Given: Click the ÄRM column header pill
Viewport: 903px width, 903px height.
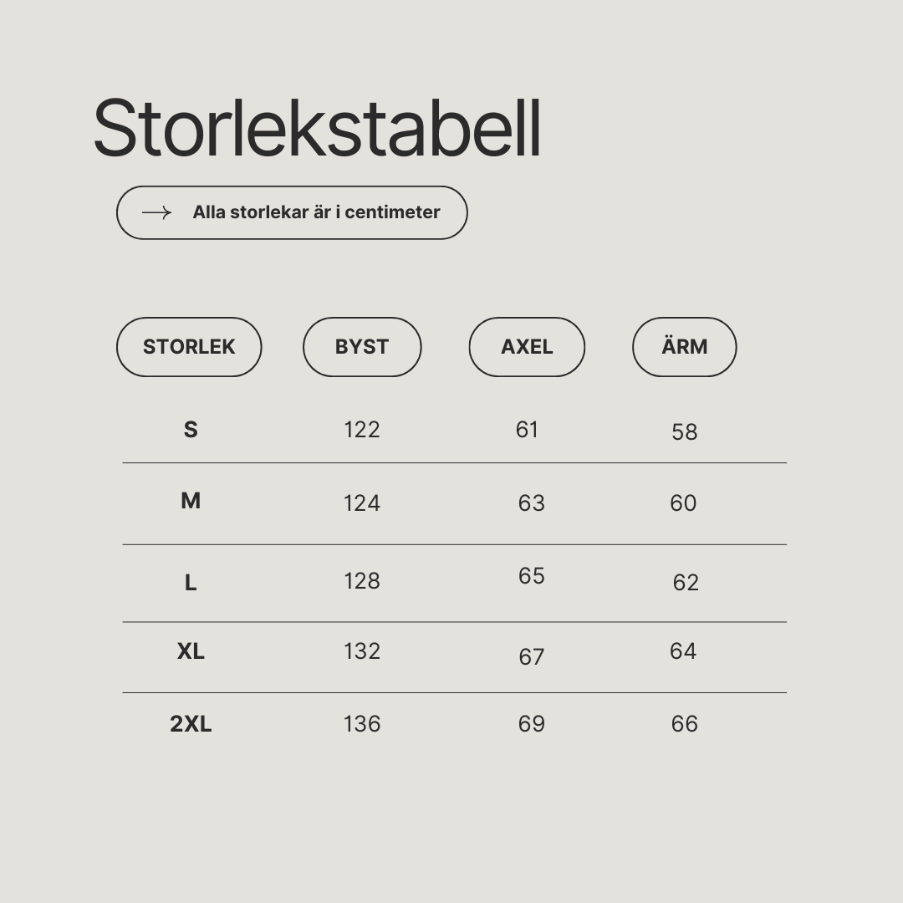Looking at the screenshot, I should coord(684,347).
